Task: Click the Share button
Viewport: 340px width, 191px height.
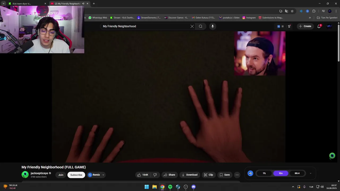Action: pos(169,175)
